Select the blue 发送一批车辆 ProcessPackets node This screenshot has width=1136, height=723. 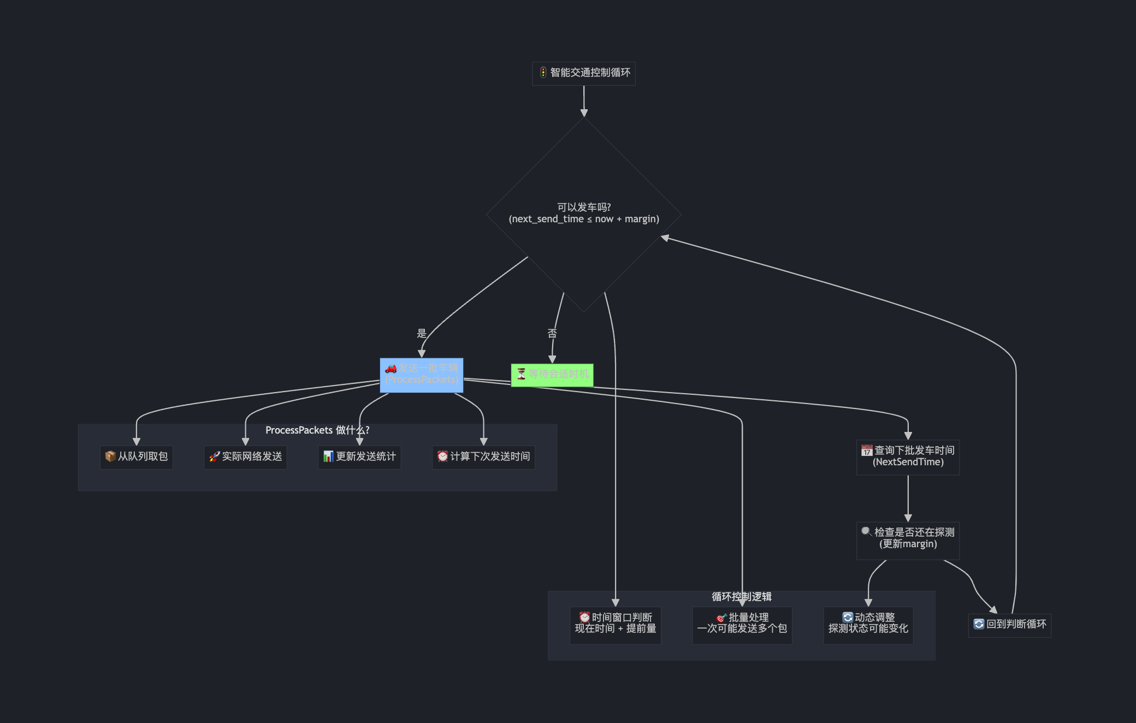click(422, 375)
